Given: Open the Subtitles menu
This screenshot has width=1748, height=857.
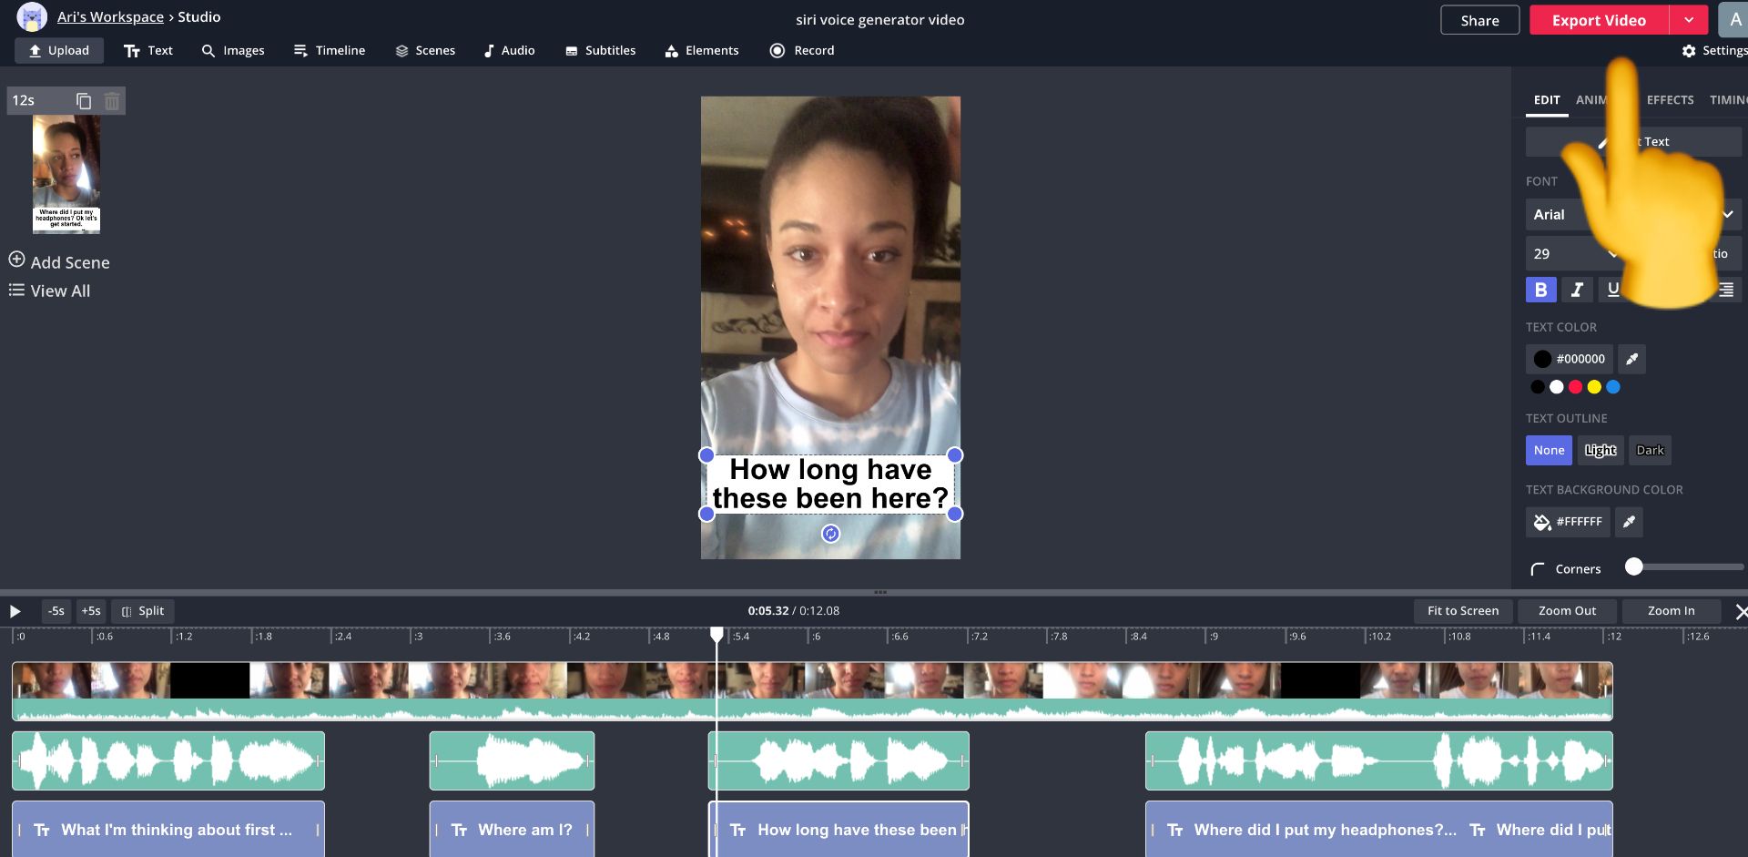Looking at the screenshot, I should (600, 51).
